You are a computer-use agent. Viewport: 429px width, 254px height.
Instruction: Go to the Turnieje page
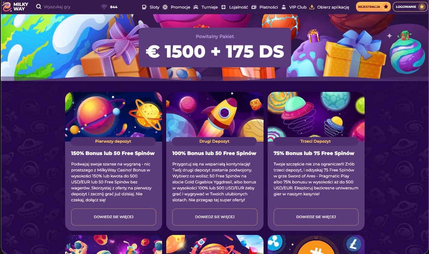[x=210, y=7]
